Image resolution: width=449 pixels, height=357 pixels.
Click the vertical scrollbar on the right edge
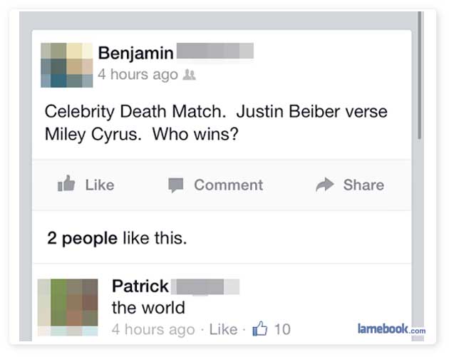coord(419,78)
